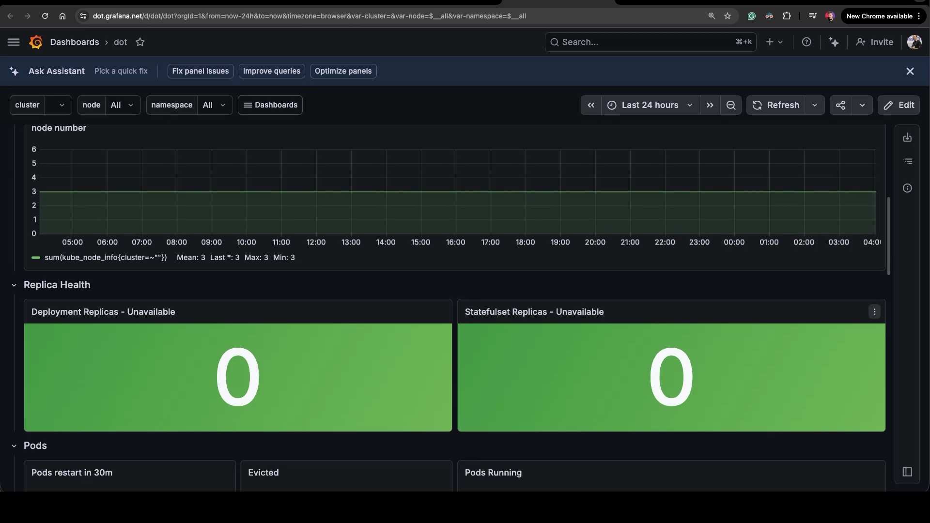
Task: Open the Last 24 hours time picker
Action: coord(650,105)
